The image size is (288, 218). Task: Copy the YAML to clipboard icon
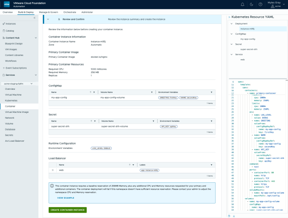click(x=229, y=216)
